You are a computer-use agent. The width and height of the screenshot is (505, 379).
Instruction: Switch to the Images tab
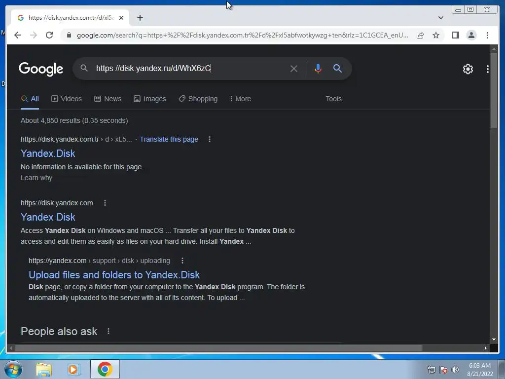point(150,99)
